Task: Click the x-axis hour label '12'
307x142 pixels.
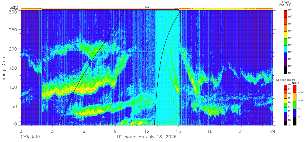Action: pos(147,131)
